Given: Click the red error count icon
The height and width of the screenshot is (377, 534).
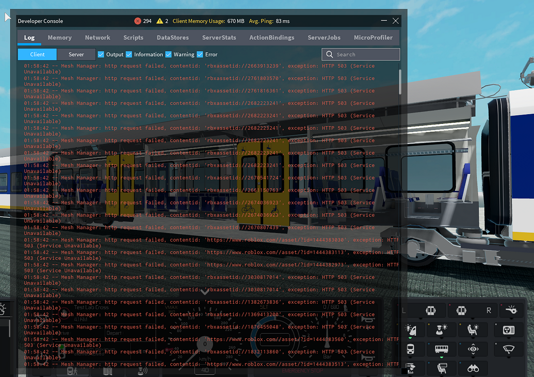Looking at the screenshot, I should point(138,21).
